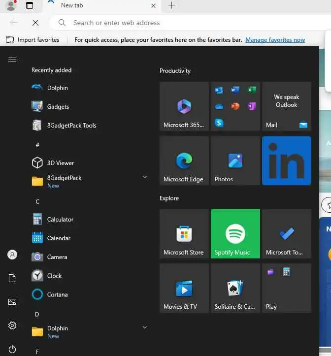The width and height of the screenshot is (331, 356).
Task: Open Photos tile
Action: [x=235, y=161]
